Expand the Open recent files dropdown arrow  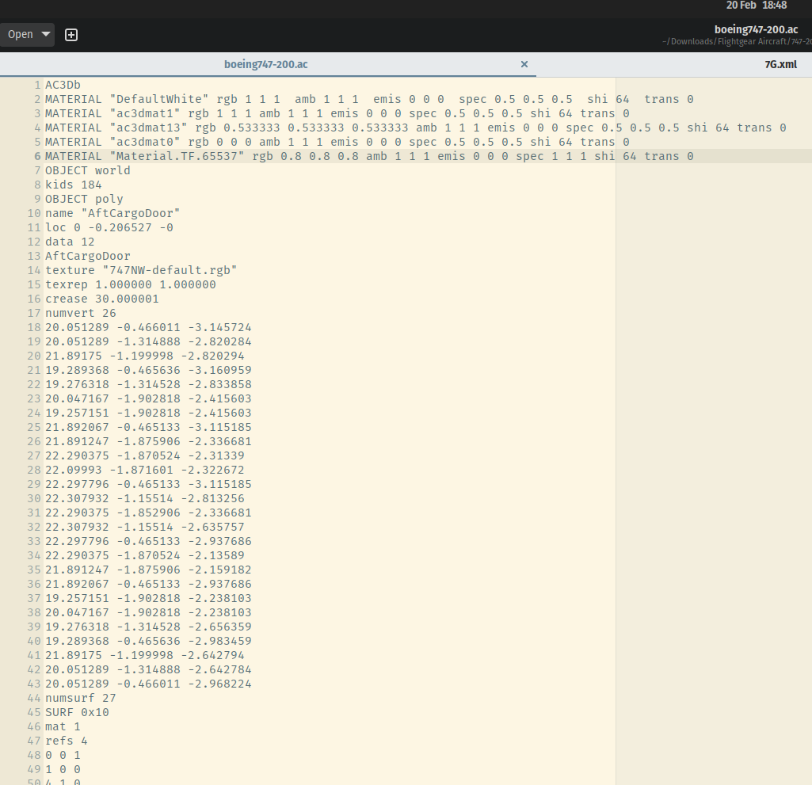[46, 34]
